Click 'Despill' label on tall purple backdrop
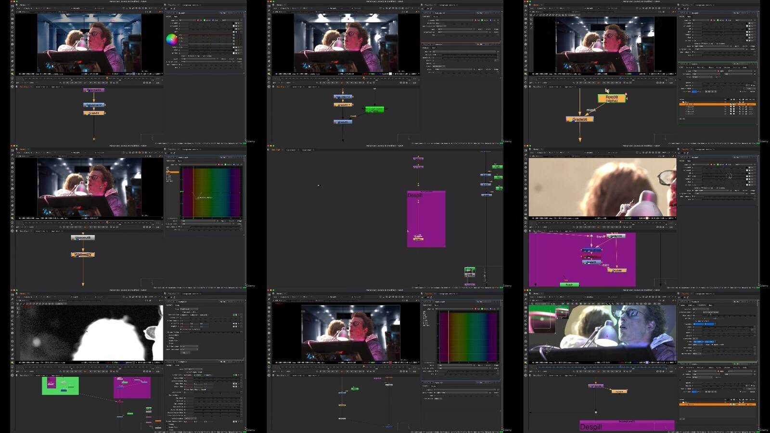 pos(415,195)
